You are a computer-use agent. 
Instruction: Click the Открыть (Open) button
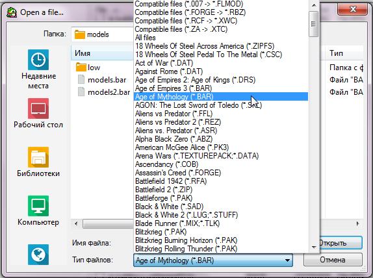341,243
